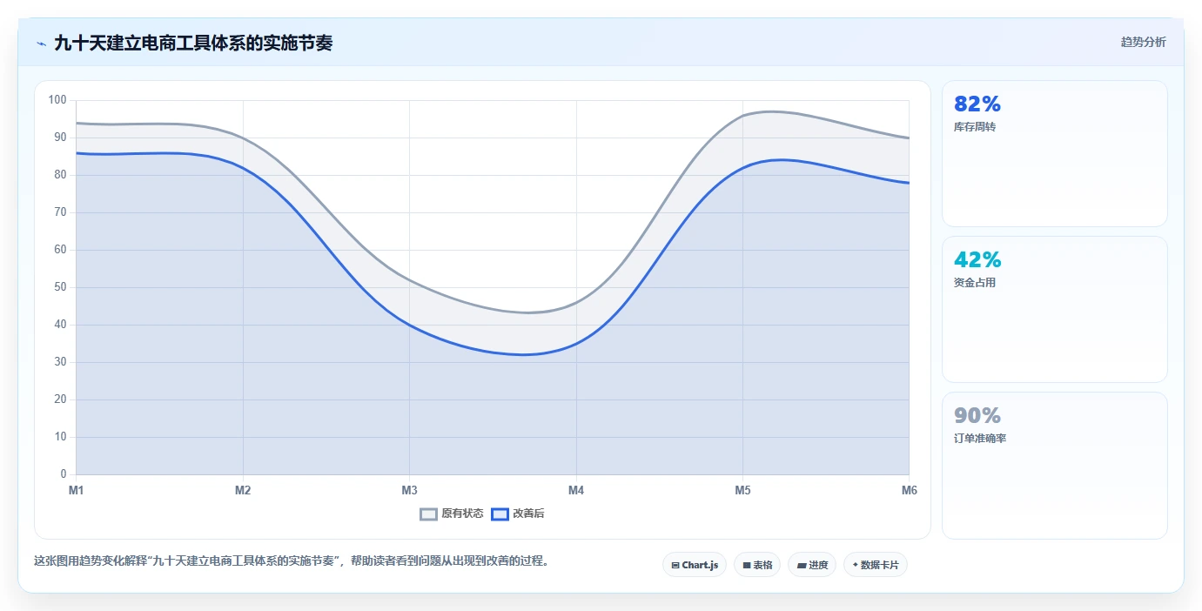This screenshot has width=1202, height=611.
Task: Select the 数据卡片 tag pill
Action: click(x=876, y=565)
